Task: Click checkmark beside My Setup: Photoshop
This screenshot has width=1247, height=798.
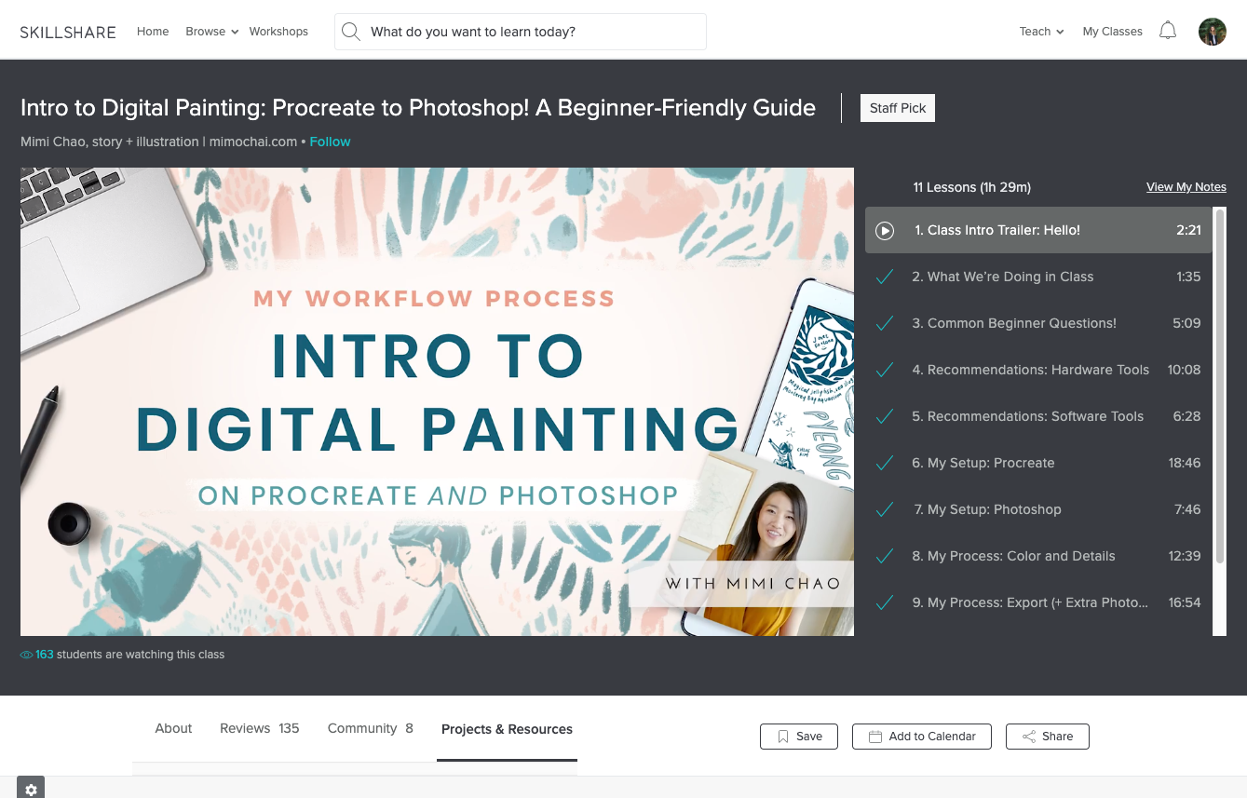Action: pyautogui.click(x=885, y=509)
